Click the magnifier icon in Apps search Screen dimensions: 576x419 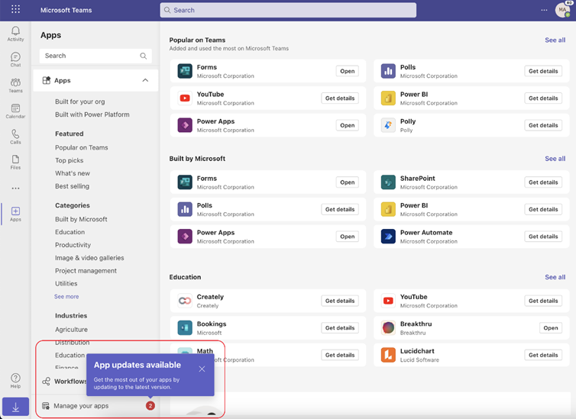pyautogui.click(x=144, y=56)
